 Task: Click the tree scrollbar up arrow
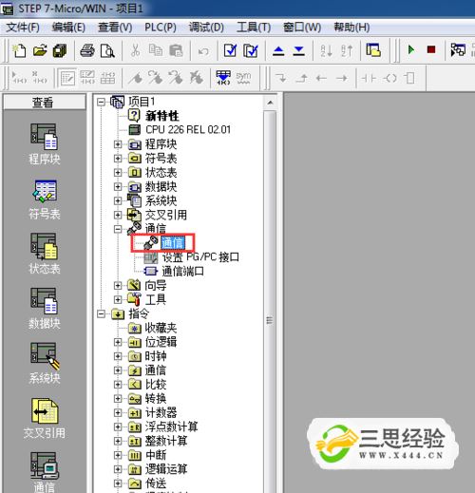click(270, 103)
